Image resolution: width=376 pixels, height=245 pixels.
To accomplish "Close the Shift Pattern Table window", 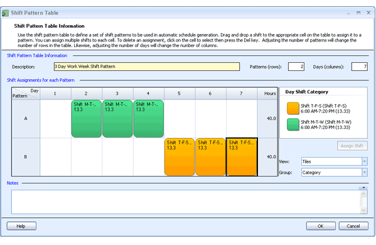I will [x=368, y=13].
